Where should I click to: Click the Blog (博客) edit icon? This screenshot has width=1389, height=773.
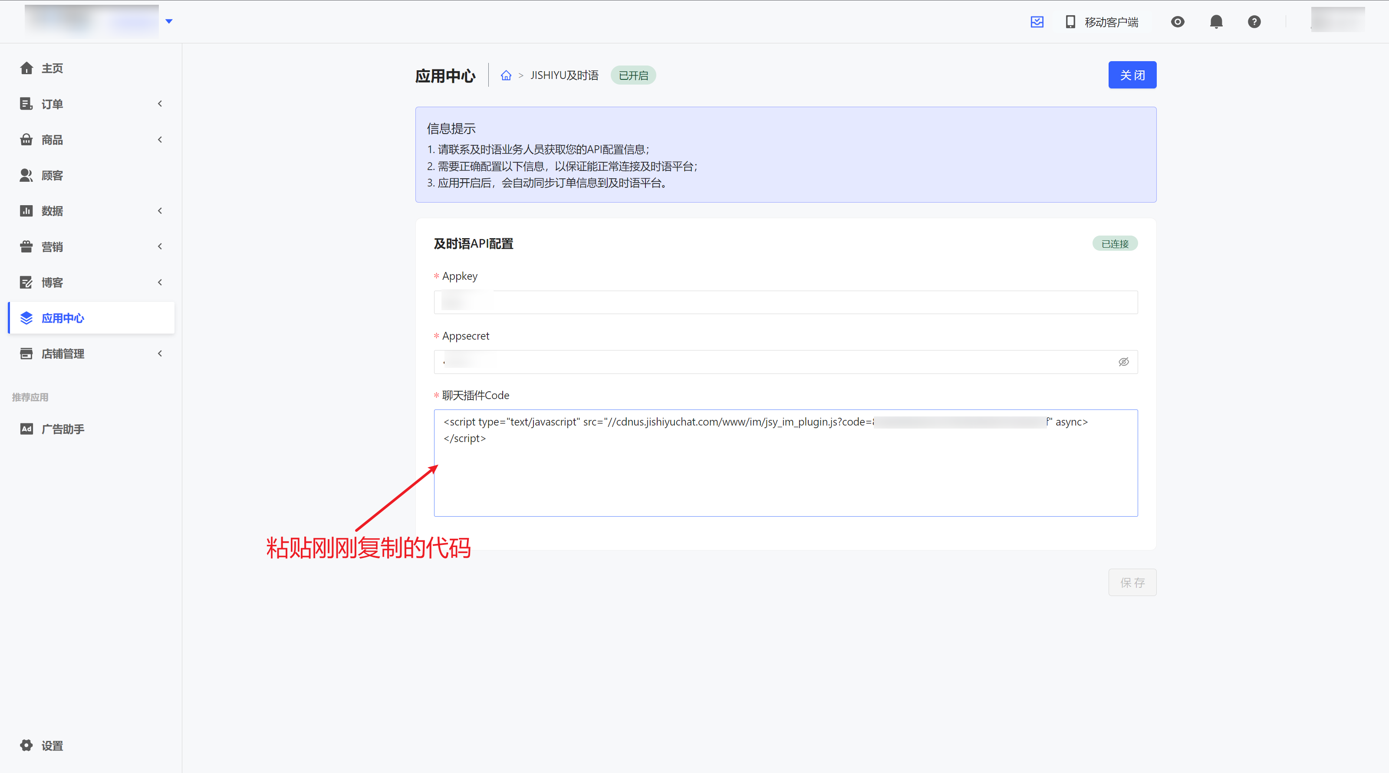click(x=26, y=282)
